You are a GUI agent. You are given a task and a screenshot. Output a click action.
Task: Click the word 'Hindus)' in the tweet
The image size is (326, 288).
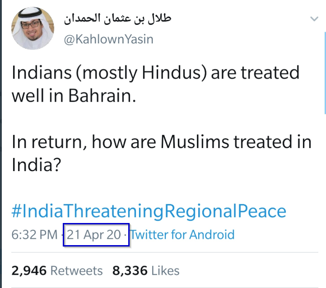point(174,73)
